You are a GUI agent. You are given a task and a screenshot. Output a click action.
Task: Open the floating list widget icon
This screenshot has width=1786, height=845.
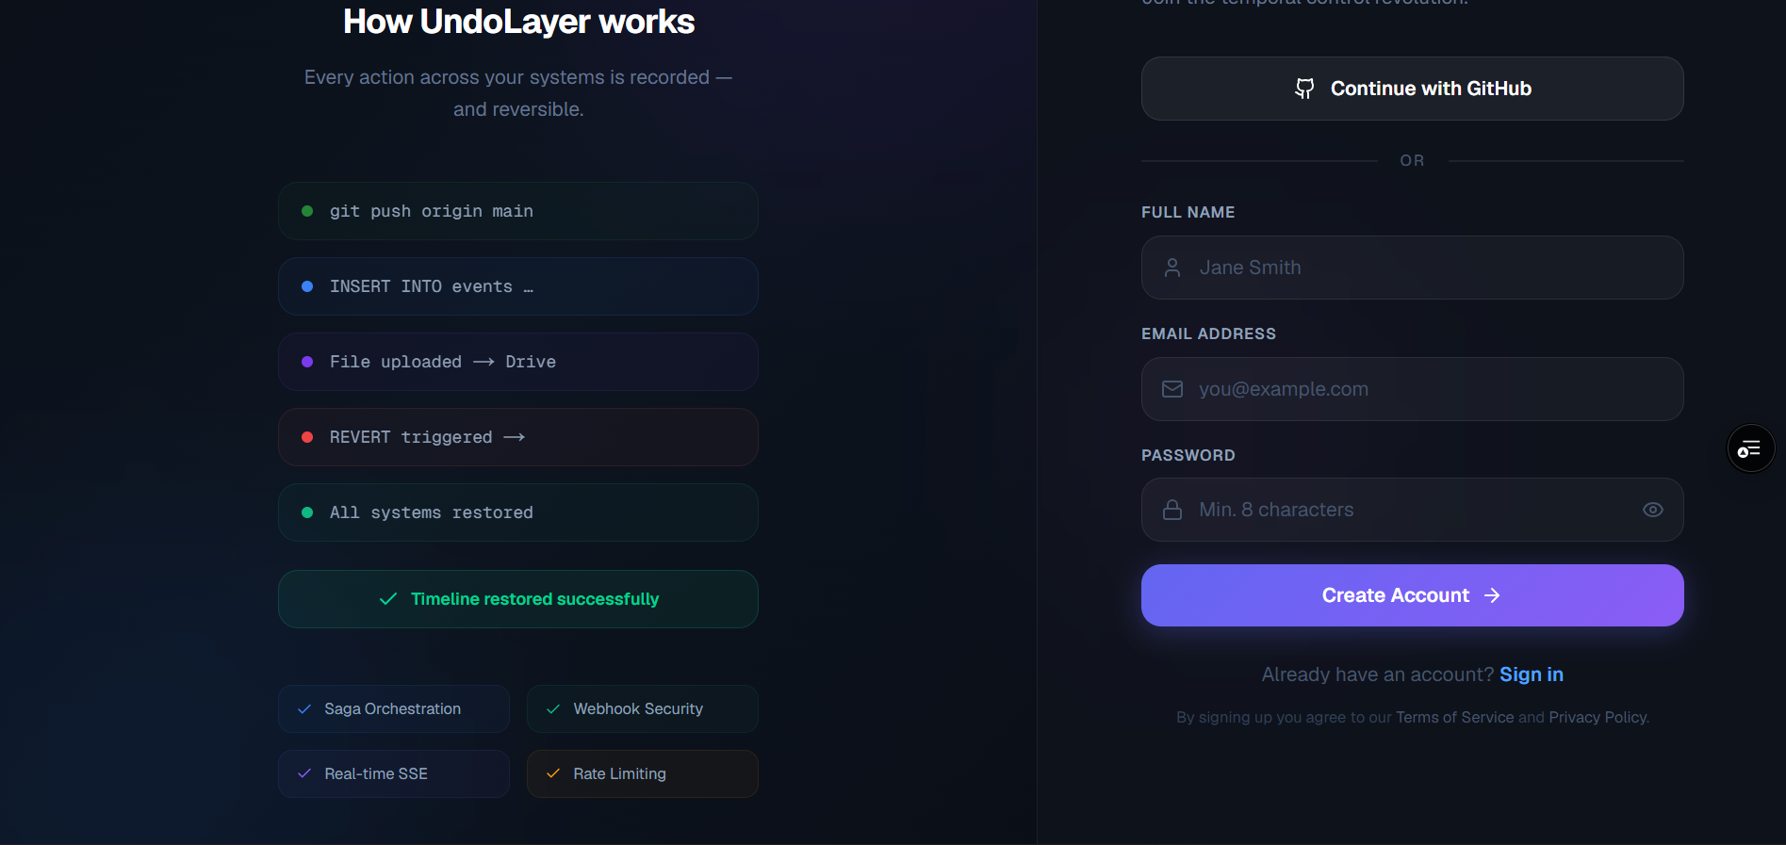pos(1750,448)
